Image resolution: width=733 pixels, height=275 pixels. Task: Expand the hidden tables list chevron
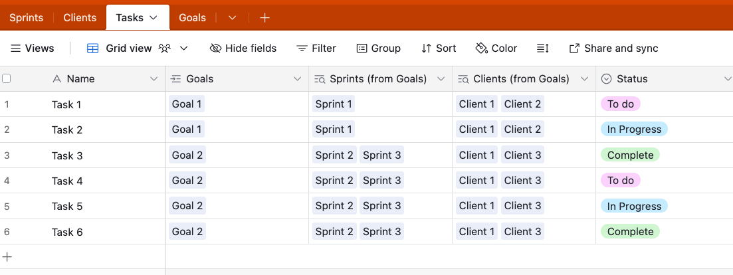233,18
